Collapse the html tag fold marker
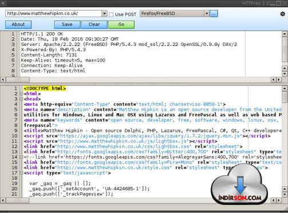 coord(21,94)
